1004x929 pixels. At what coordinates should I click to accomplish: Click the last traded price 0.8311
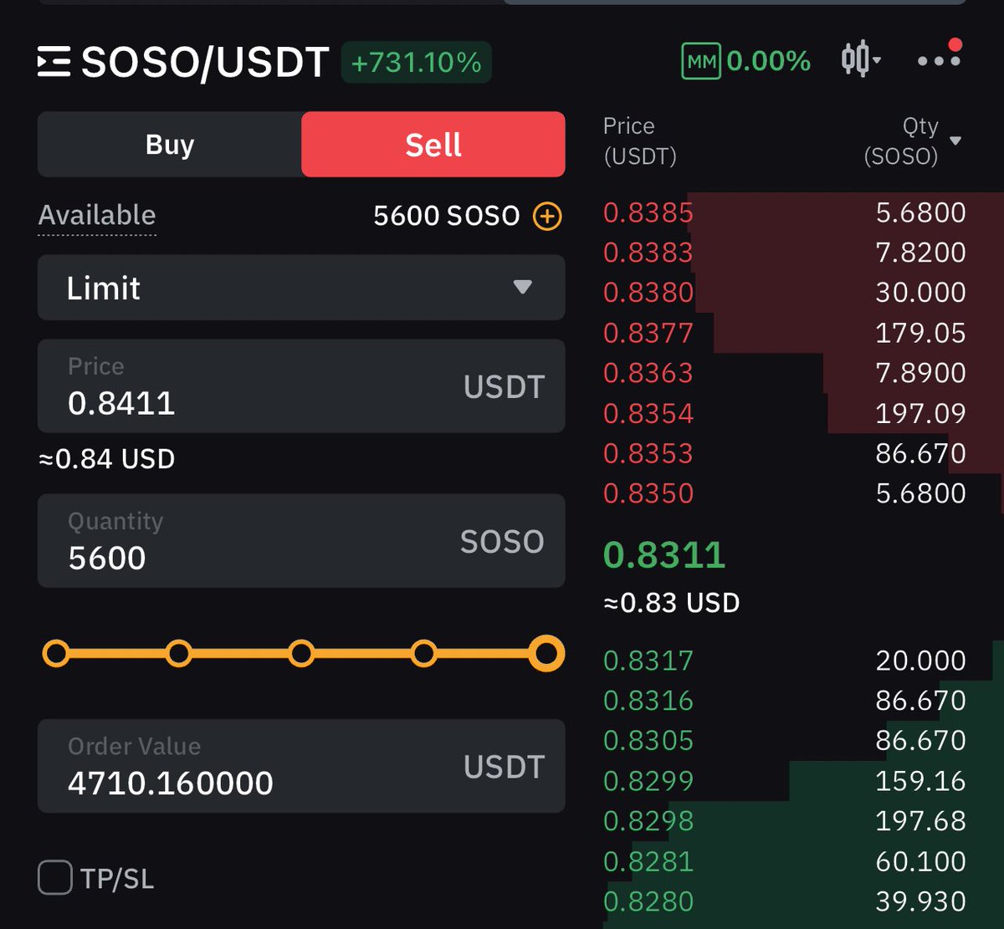point(664,555)
